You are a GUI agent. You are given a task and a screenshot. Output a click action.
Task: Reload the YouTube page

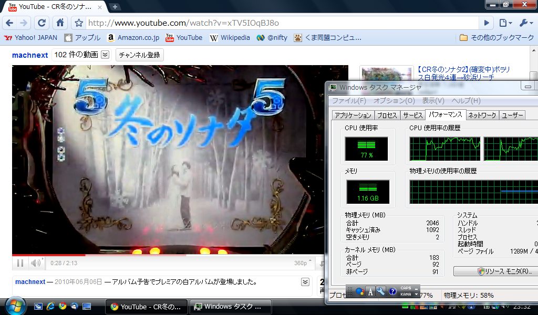[x=42, y=23]
